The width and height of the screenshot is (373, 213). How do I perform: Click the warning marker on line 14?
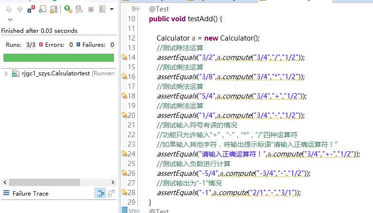click(124, 57)
